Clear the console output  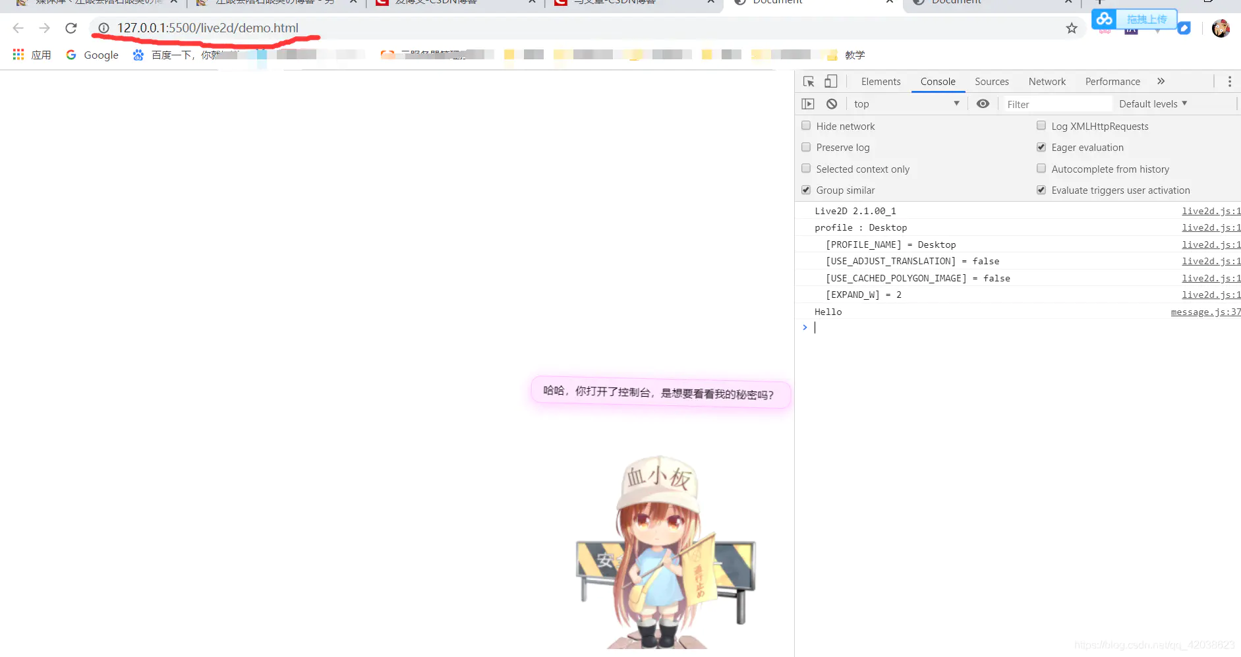click(x=832, y=104)
